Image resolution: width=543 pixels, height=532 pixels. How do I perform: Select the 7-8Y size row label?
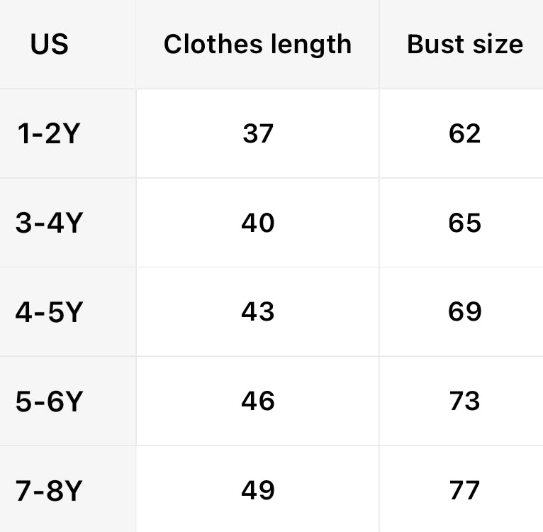[49, 491]
